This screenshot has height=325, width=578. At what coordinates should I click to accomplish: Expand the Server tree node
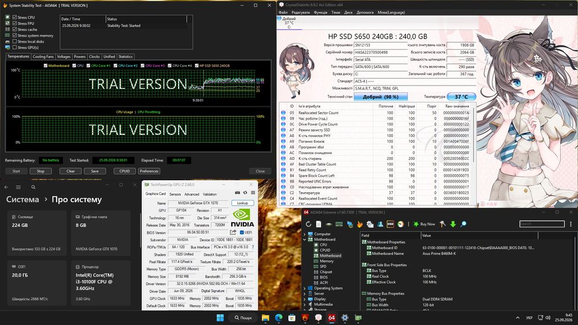click(305, 294)
